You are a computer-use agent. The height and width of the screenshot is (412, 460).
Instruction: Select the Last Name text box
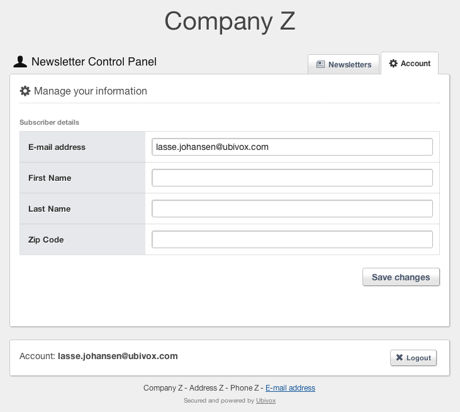click(292, 209)
